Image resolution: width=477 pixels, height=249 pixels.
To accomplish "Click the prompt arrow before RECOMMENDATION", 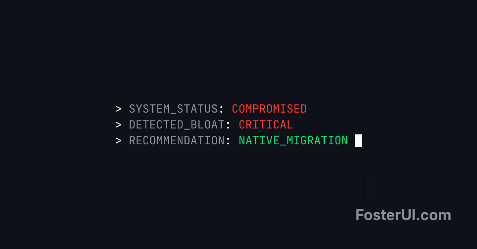I will click(118, 141).
